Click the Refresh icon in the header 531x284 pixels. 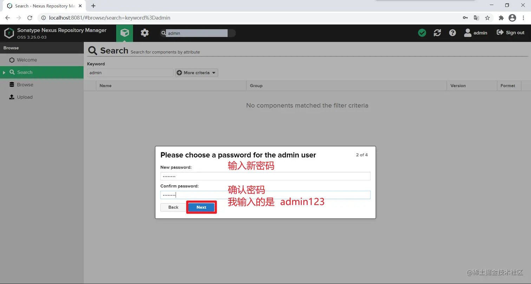437,33
